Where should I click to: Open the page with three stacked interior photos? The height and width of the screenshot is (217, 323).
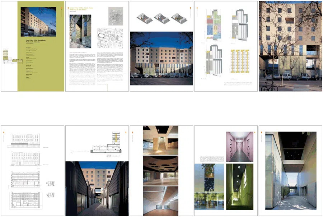(x=161, y=171)
